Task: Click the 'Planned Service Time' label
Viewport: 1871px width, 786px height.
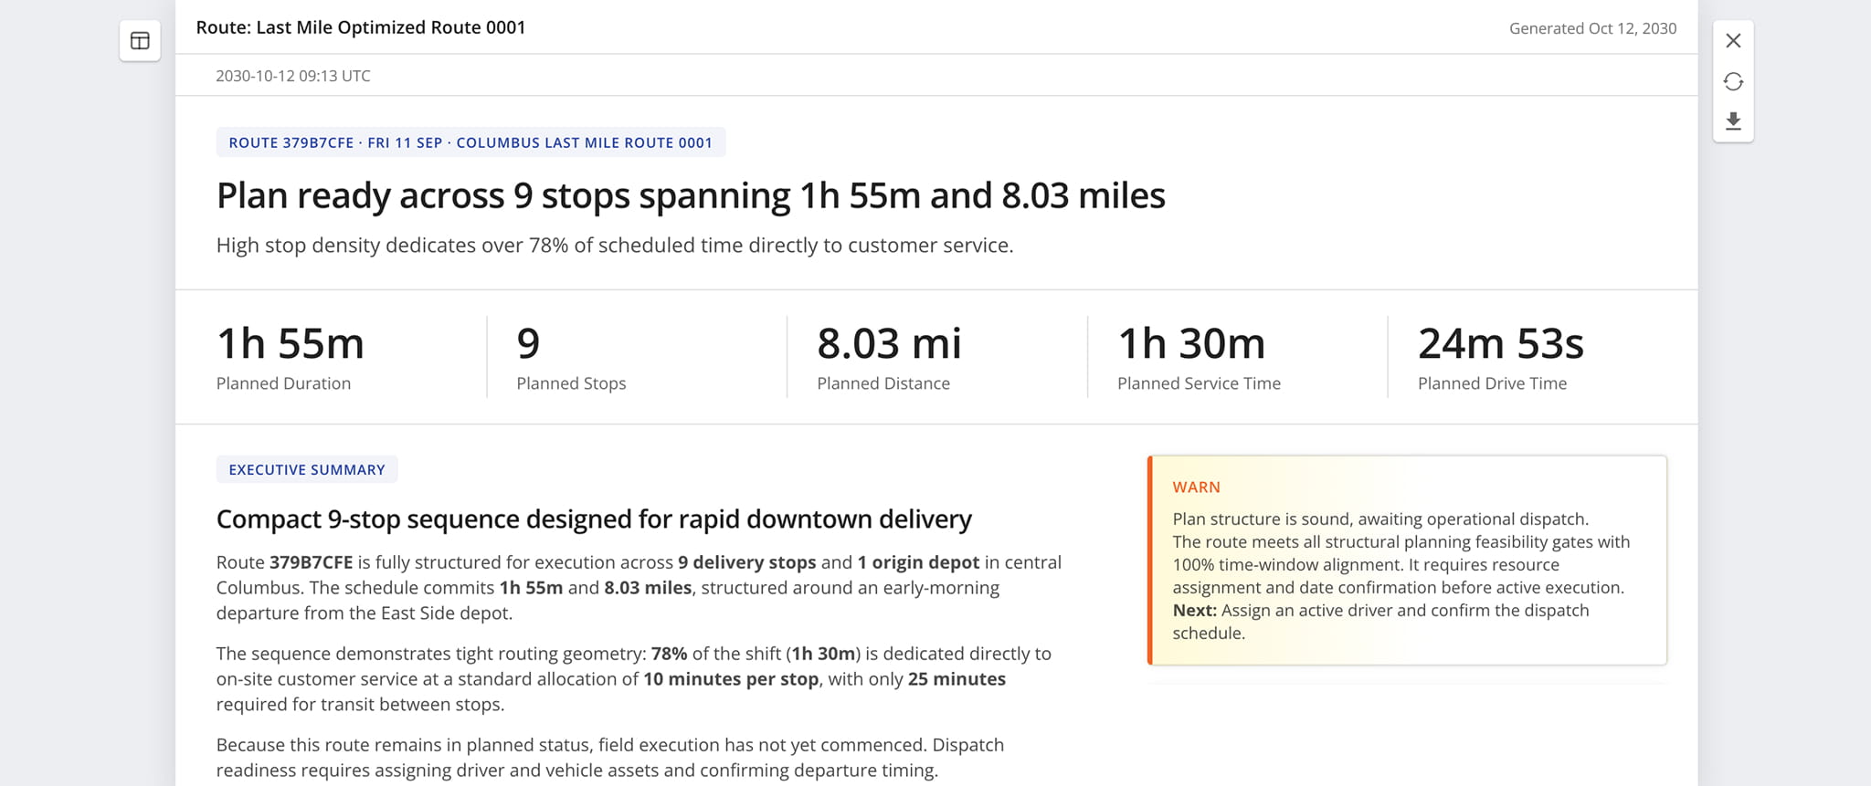Action: point(1199,383)
